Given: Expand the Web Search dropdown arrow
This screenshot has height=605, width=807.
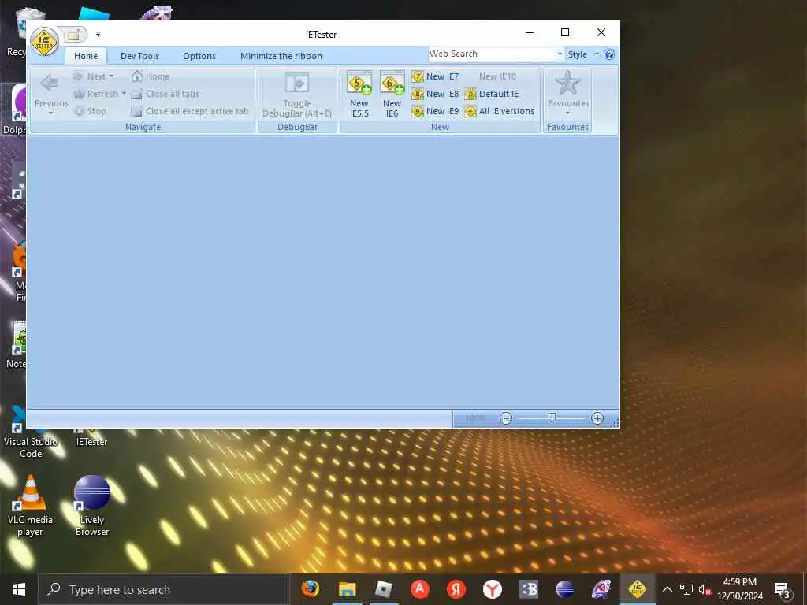Looking at the screenshot, I should click(560, 54).
